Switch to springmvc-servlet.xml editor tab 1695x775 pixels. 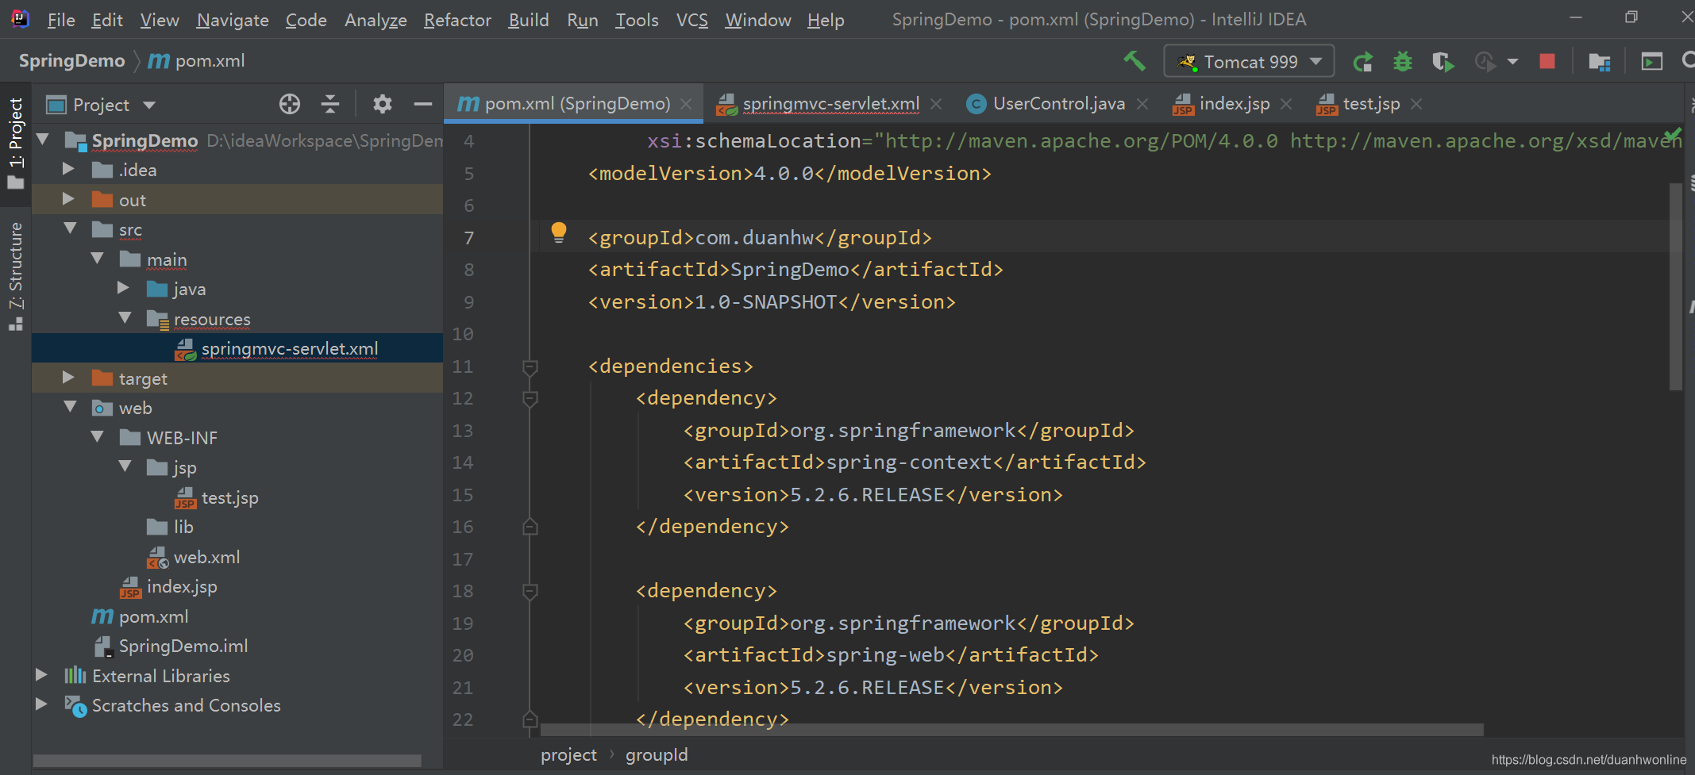(830, 104)
